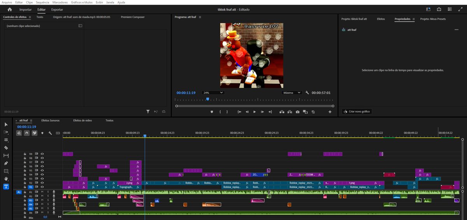
Task: Open timeline display settings wrench
Action: (50, 133)
